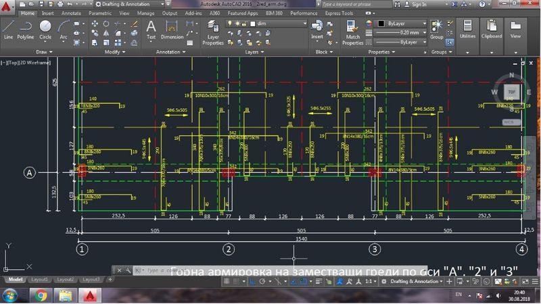
Task: Expand the Modify panel
Action: [114, 52]
